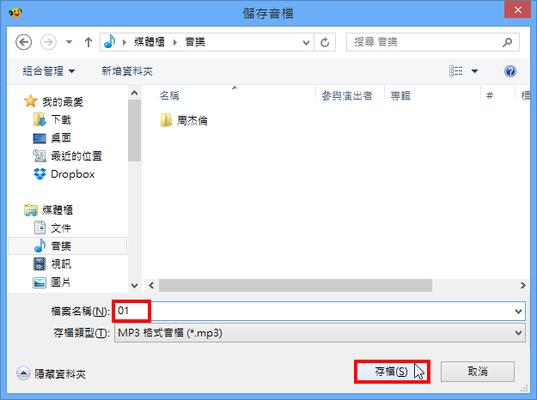Screen dimensions: 537x400
Task: Open help with the question mark icon
Action: (510, 71)
